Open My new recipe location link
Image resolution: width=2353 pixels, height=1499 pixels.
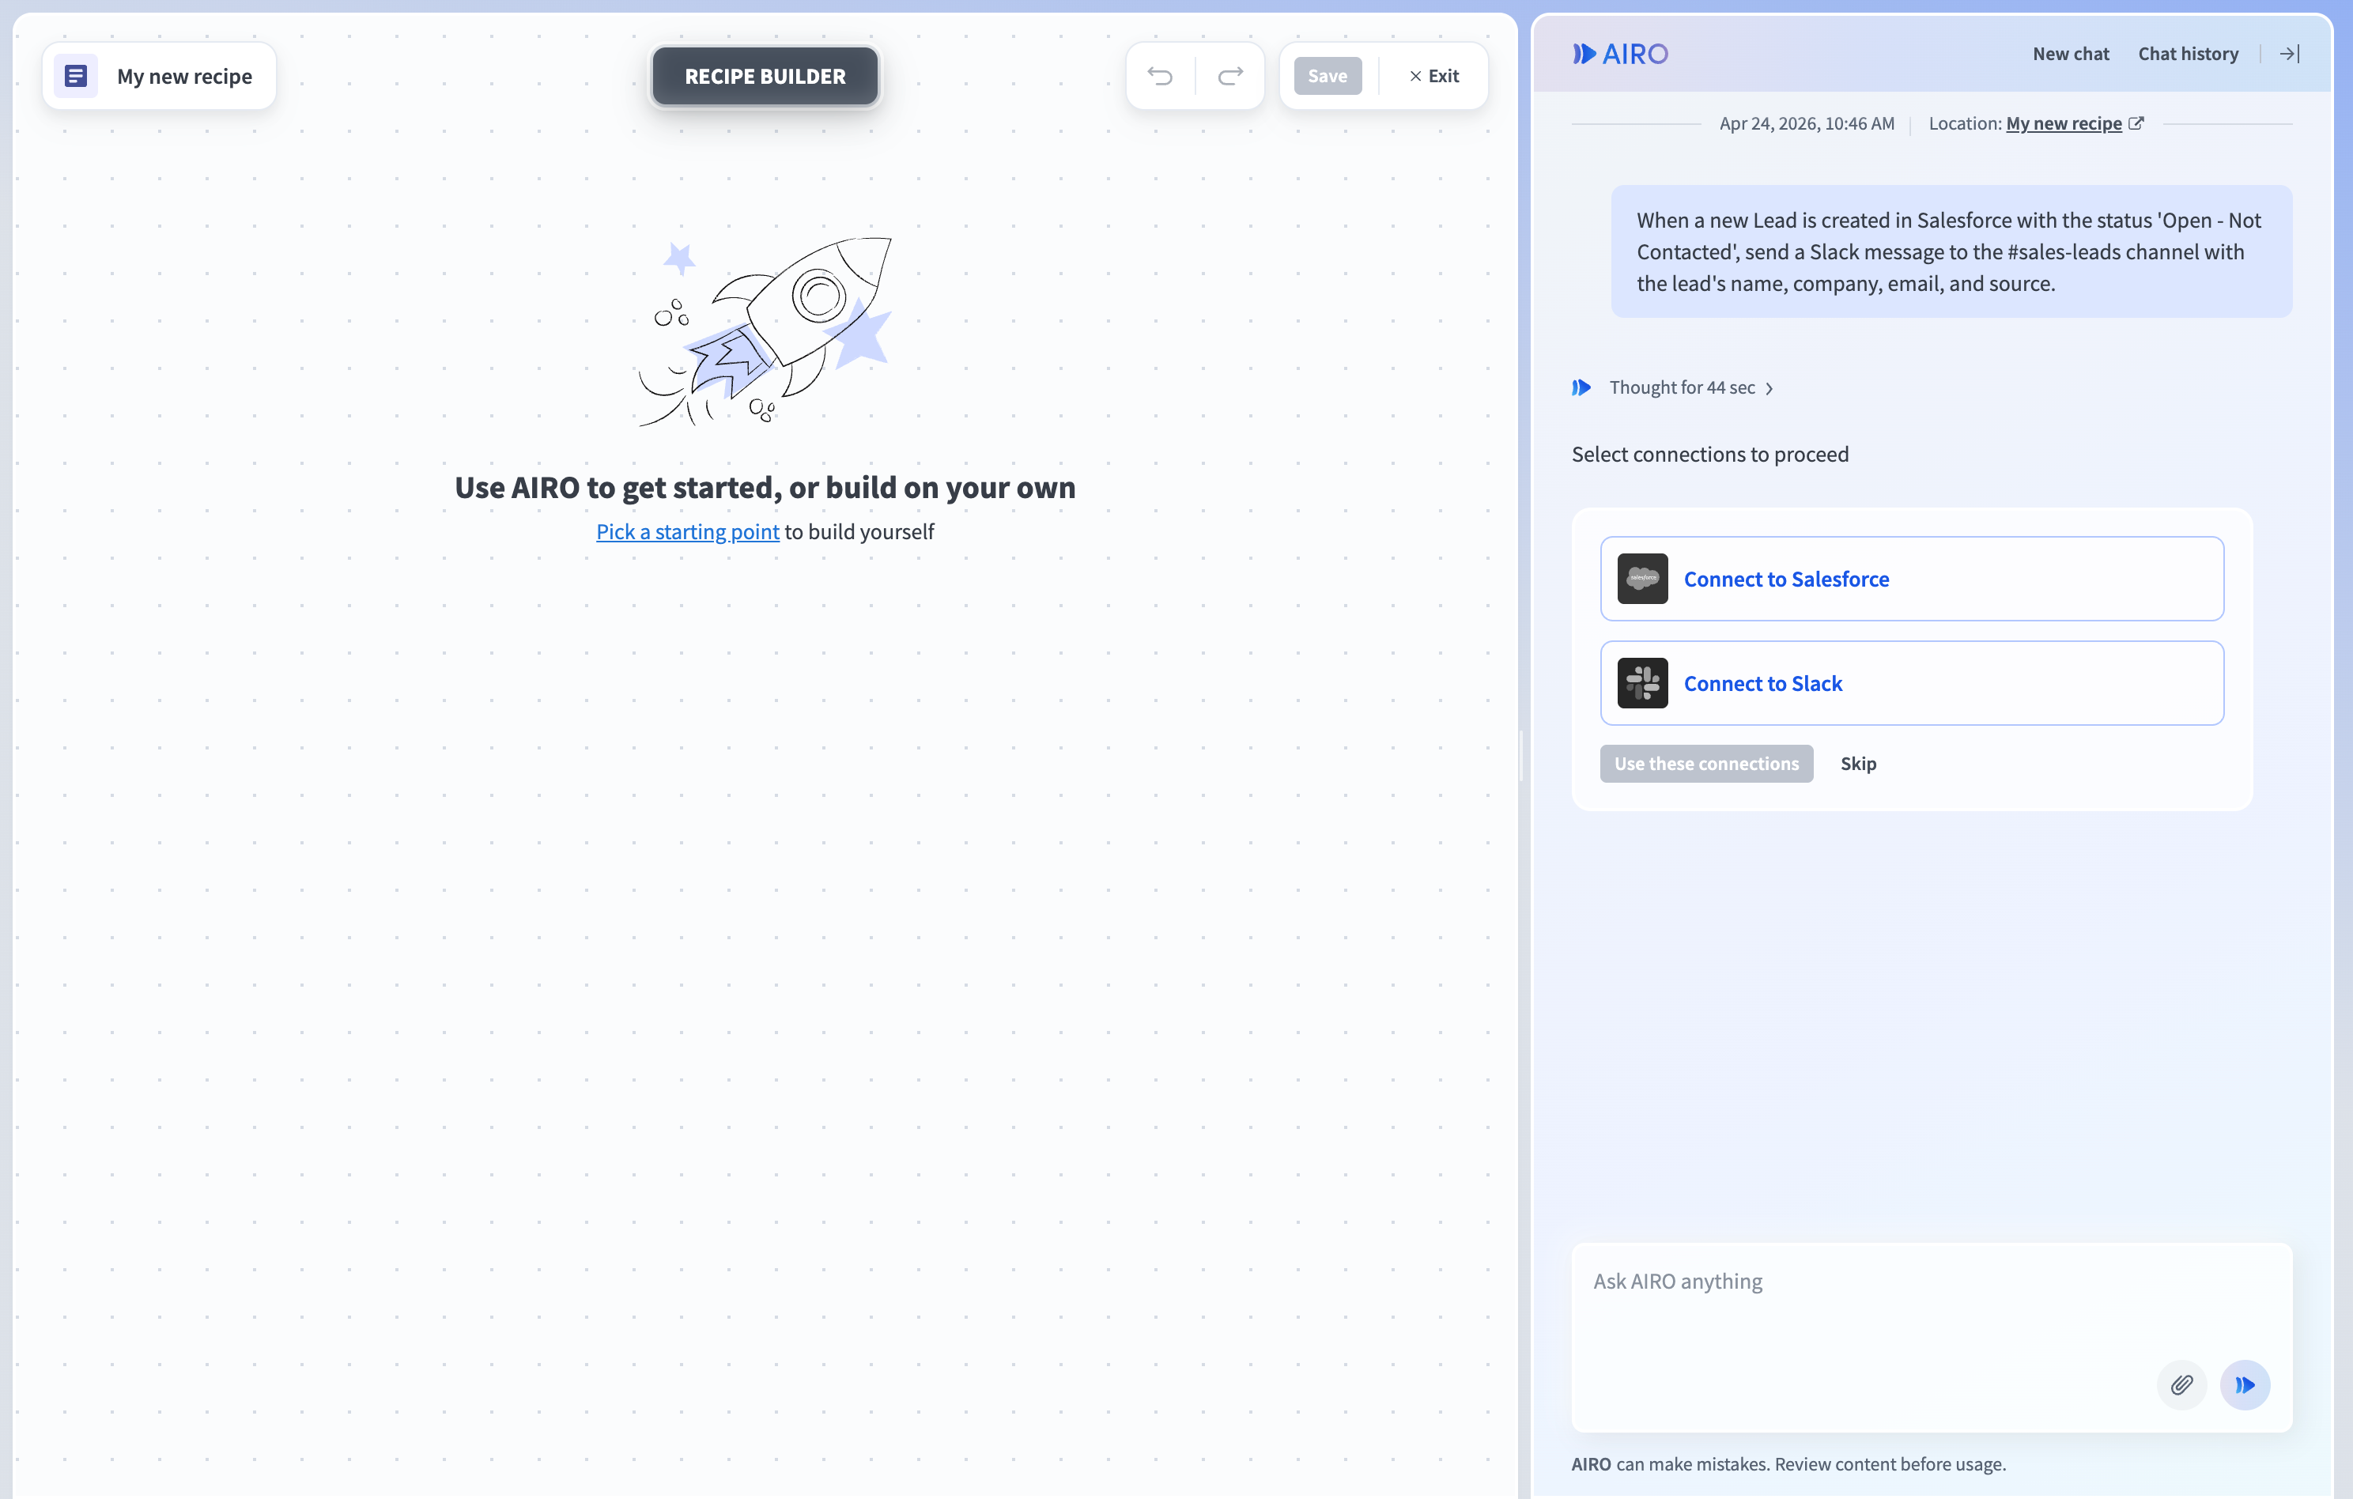click(x=2064, y=123)
